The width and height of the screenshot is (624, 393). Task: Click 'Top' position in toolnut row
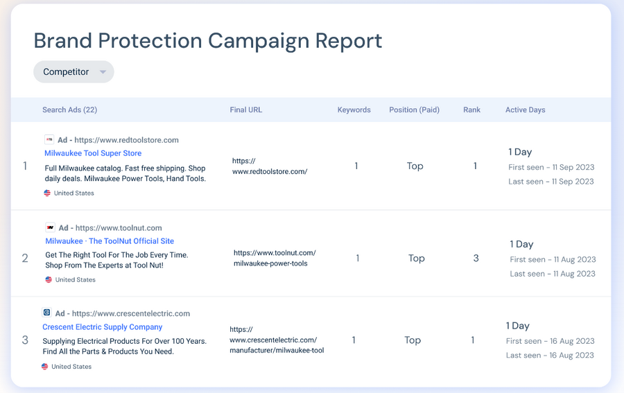pos(416,259)
